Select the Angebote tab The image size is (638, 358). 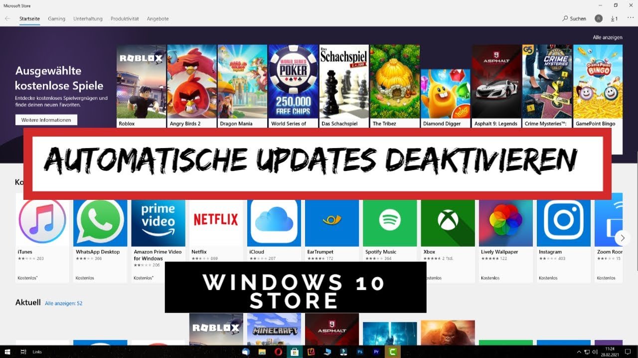coord(158,18)
